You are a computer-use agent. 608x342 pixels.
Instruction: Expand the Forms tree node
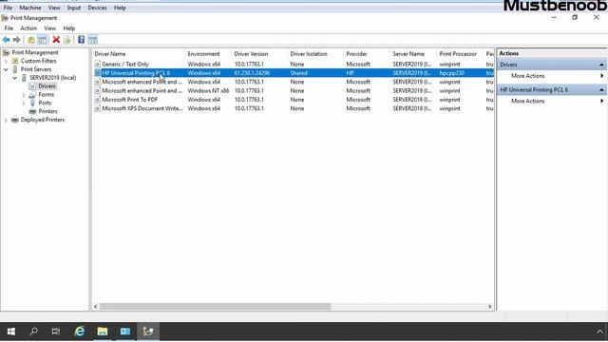coord(24,95)
